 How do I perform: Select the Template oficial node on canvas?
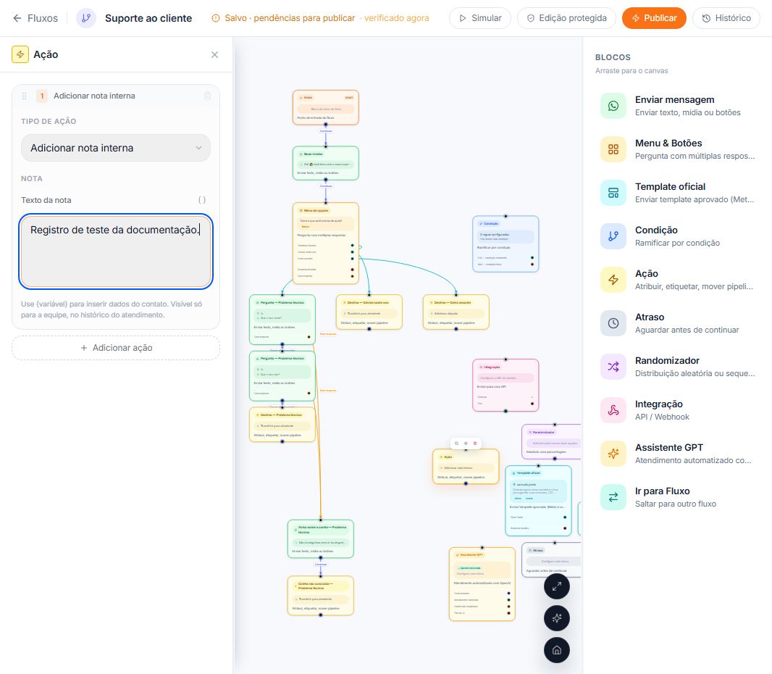[x=538, y=501]
